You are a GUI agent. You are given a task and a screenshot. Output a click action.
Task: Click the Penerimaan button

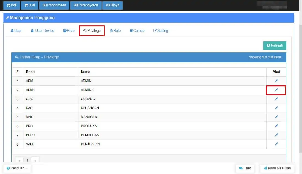[54, 5]
